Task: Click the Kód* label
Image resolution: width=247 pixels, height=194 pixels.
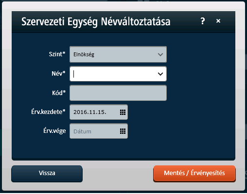Action: 59,93
